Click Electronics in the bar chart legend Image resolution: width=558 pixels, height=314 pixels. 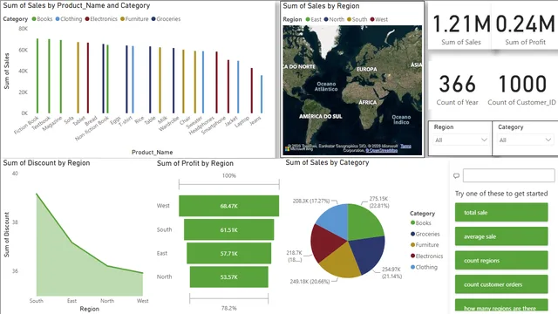[x=101, y=19]
